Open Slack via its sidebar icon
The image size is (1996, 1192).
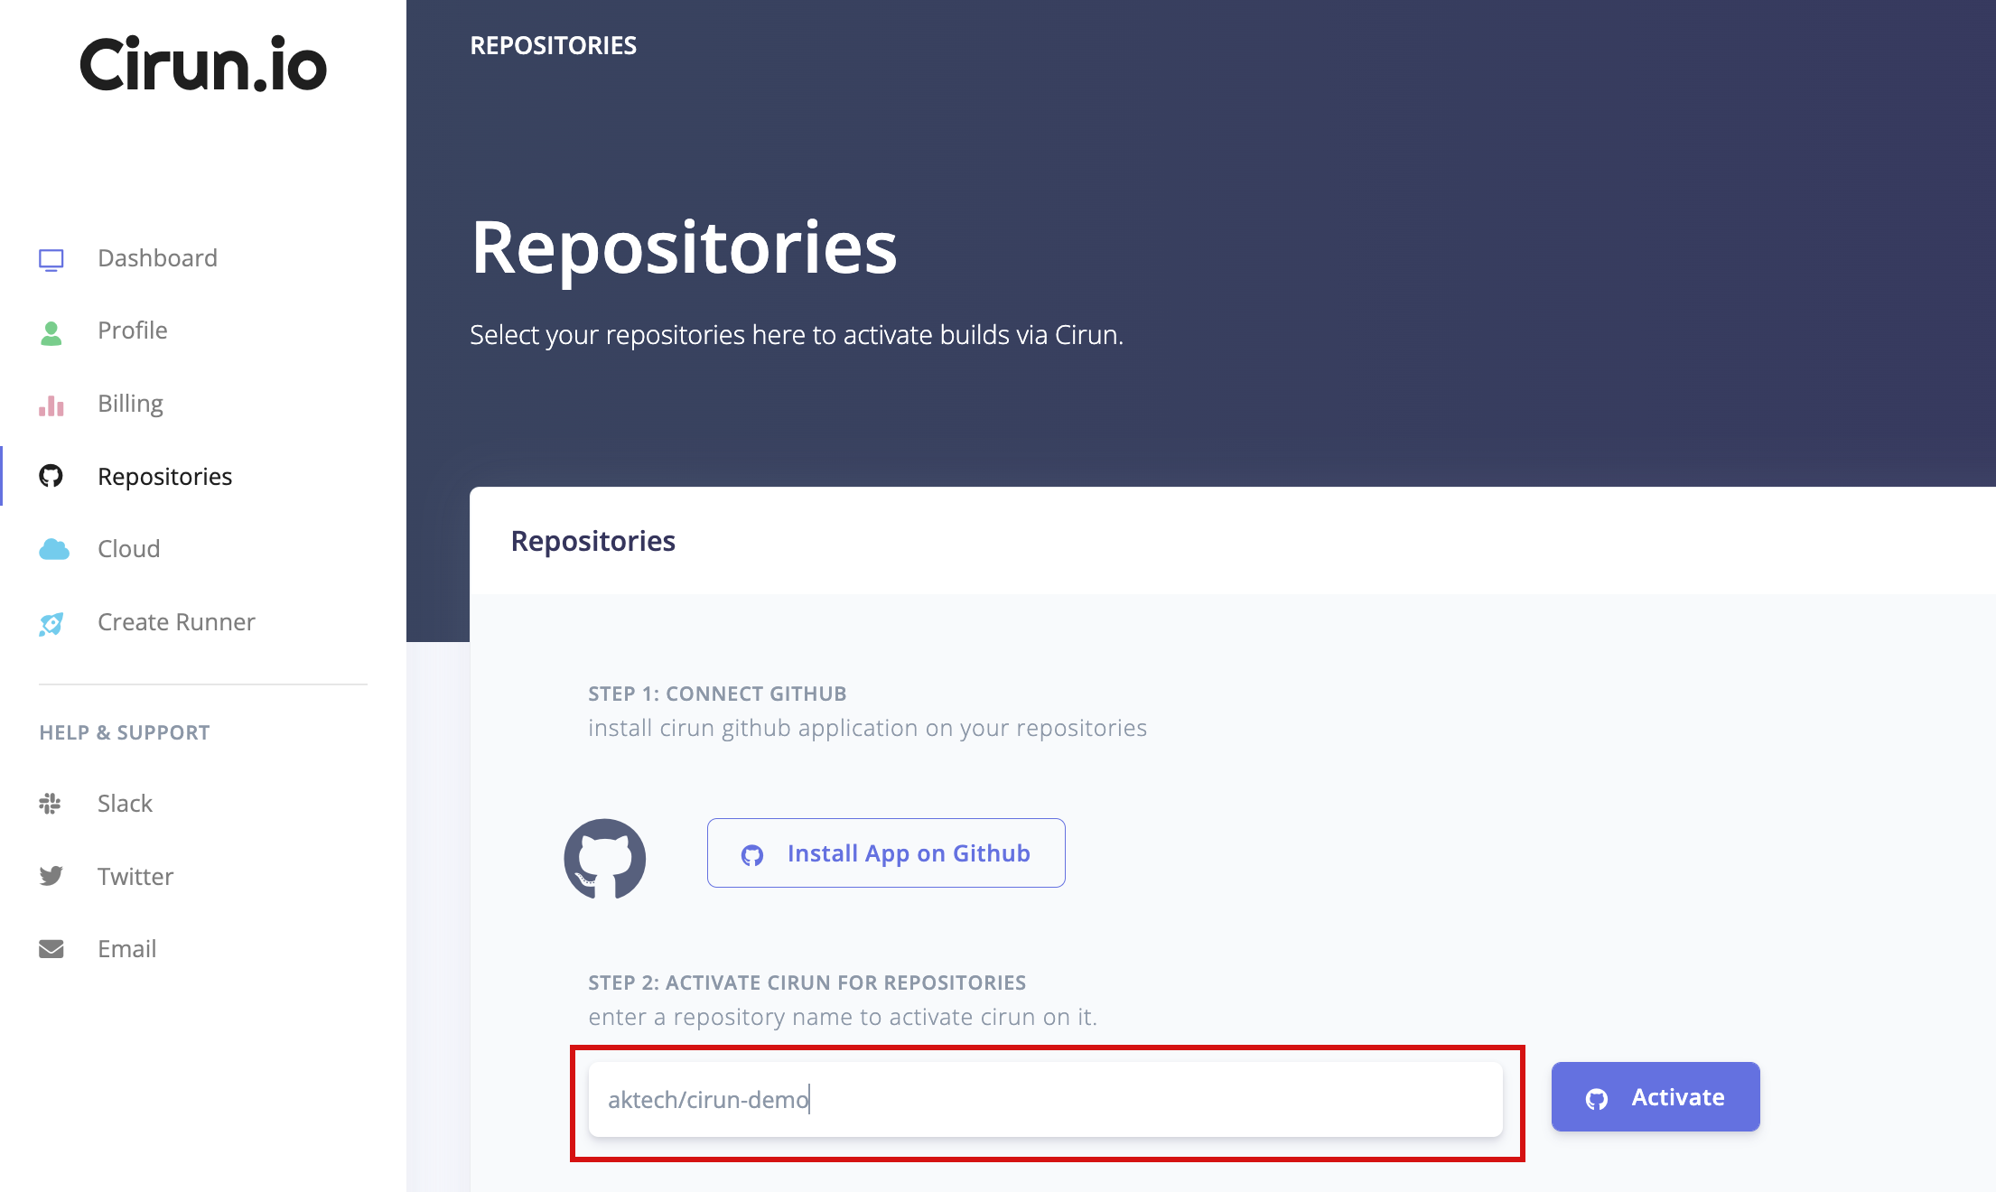coord(51,804)
